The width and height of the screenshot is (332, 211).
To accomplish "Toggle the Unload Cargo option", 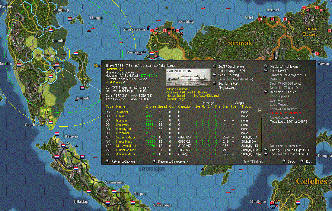I will click(x=175, y=99).
